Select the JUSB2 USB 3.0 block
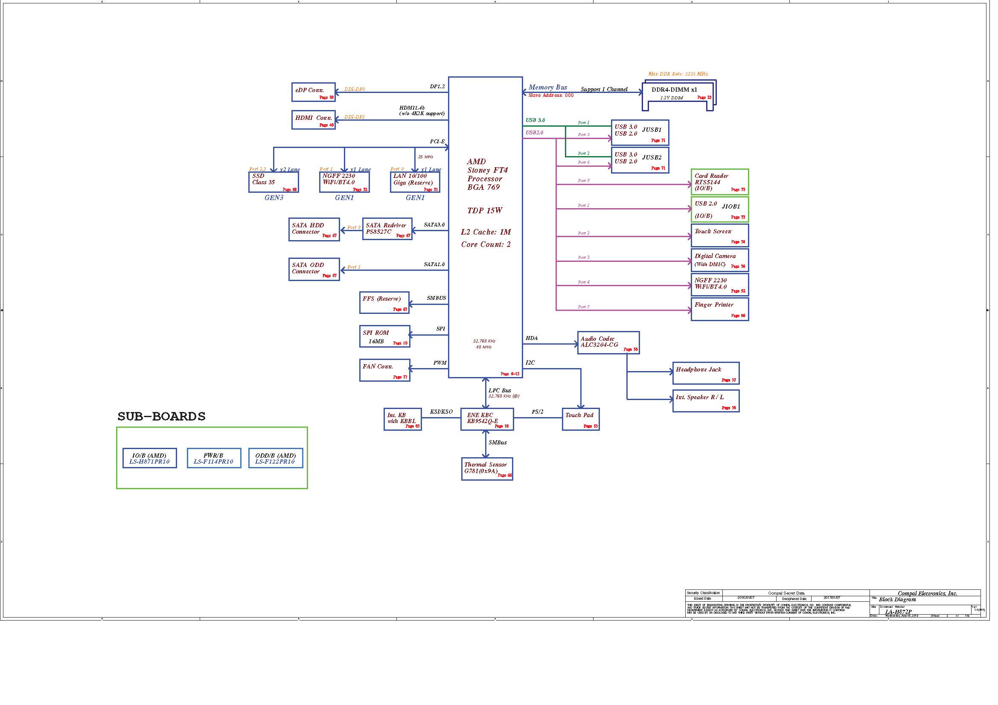This screenshot has width=998, height=705. (x=640, y=160)
